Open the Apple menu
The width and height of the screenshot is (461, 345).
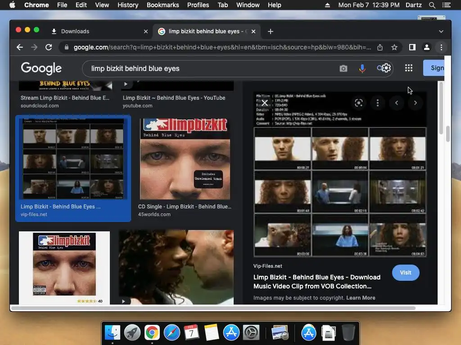coord(12,5)
